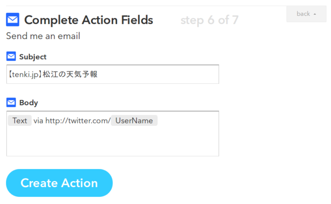Go back using the back button
Image resolution: width=331 pixels, height=204 pixels.
coord(306,14)
